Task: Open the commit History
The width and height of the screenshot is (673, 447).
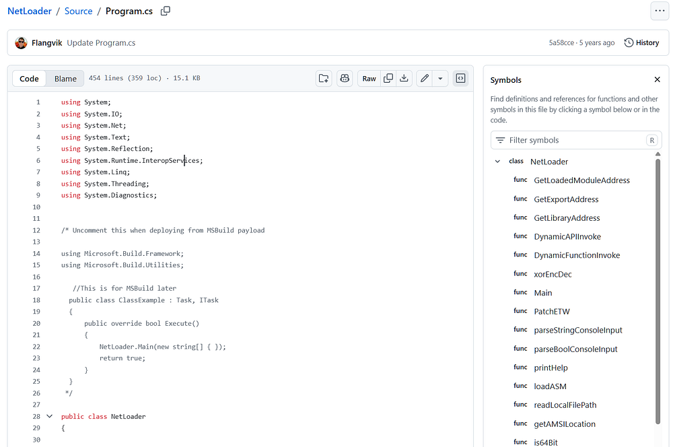Action: point(641,42)
